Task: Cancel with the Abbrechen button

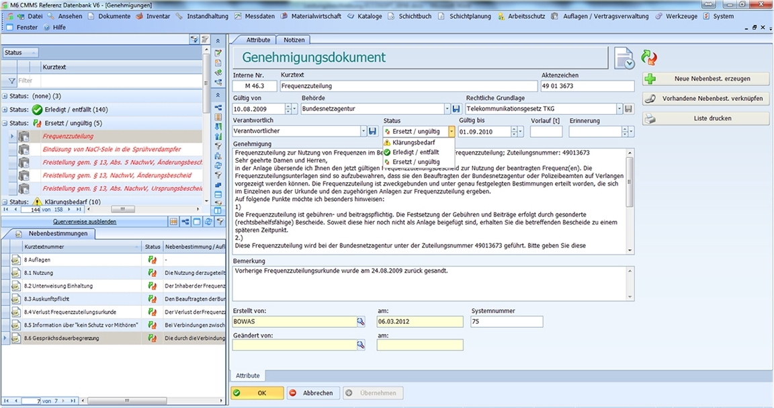Action: [313, 393]
